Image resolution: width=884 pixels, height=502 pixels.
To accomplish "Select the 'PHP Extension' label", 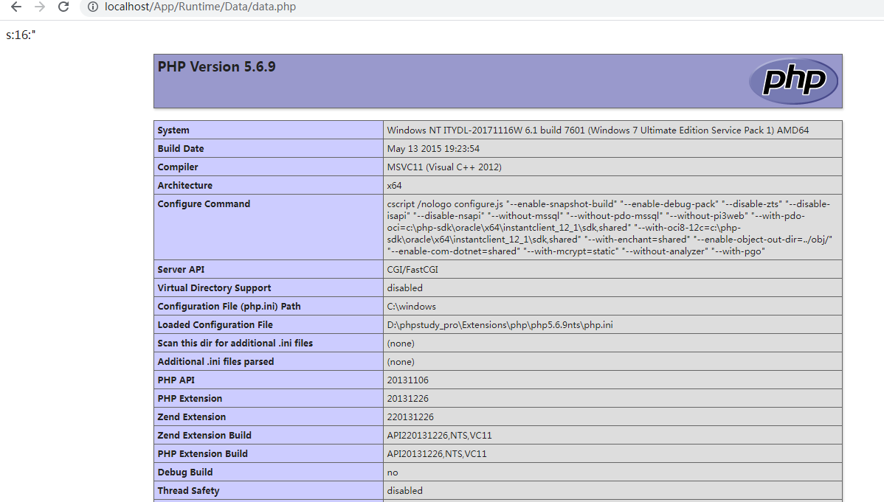I will [x=190, y=398].
